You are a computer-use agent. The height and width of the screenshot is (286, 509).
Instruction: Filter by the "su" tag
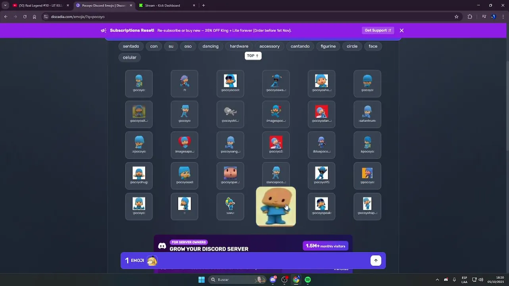pos(171,46)
